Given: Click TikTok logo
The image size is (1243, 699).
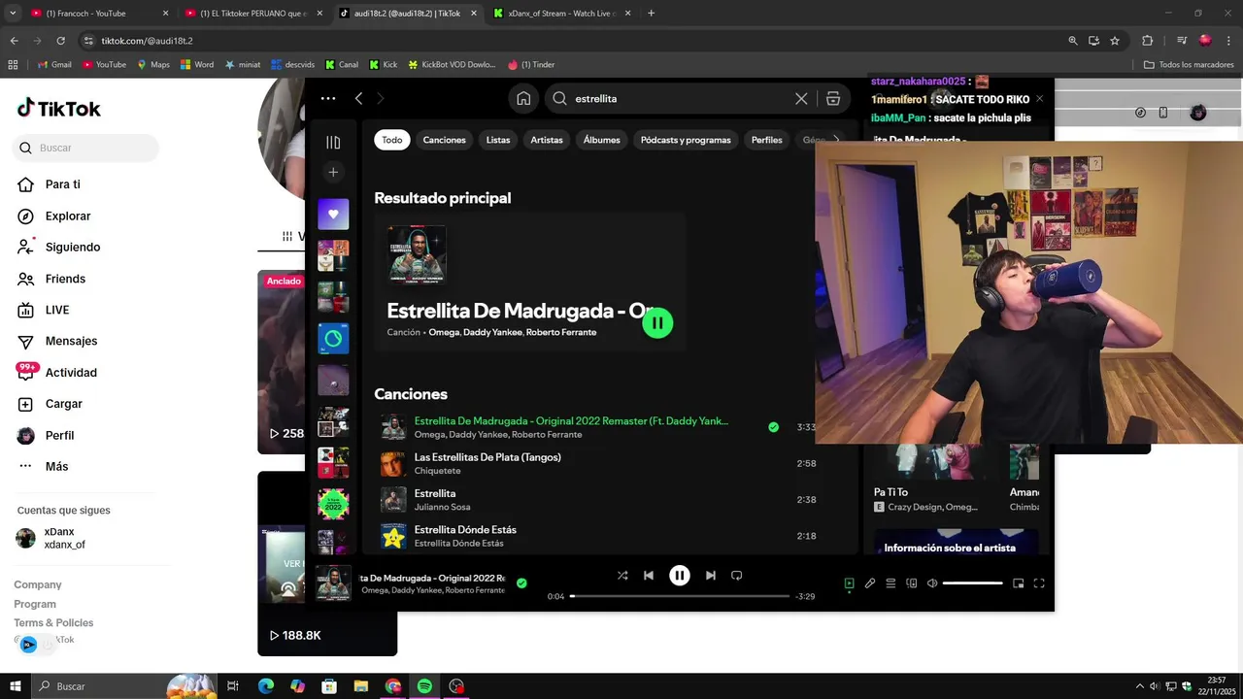Looking at the screenshot, I should [59, 109].
